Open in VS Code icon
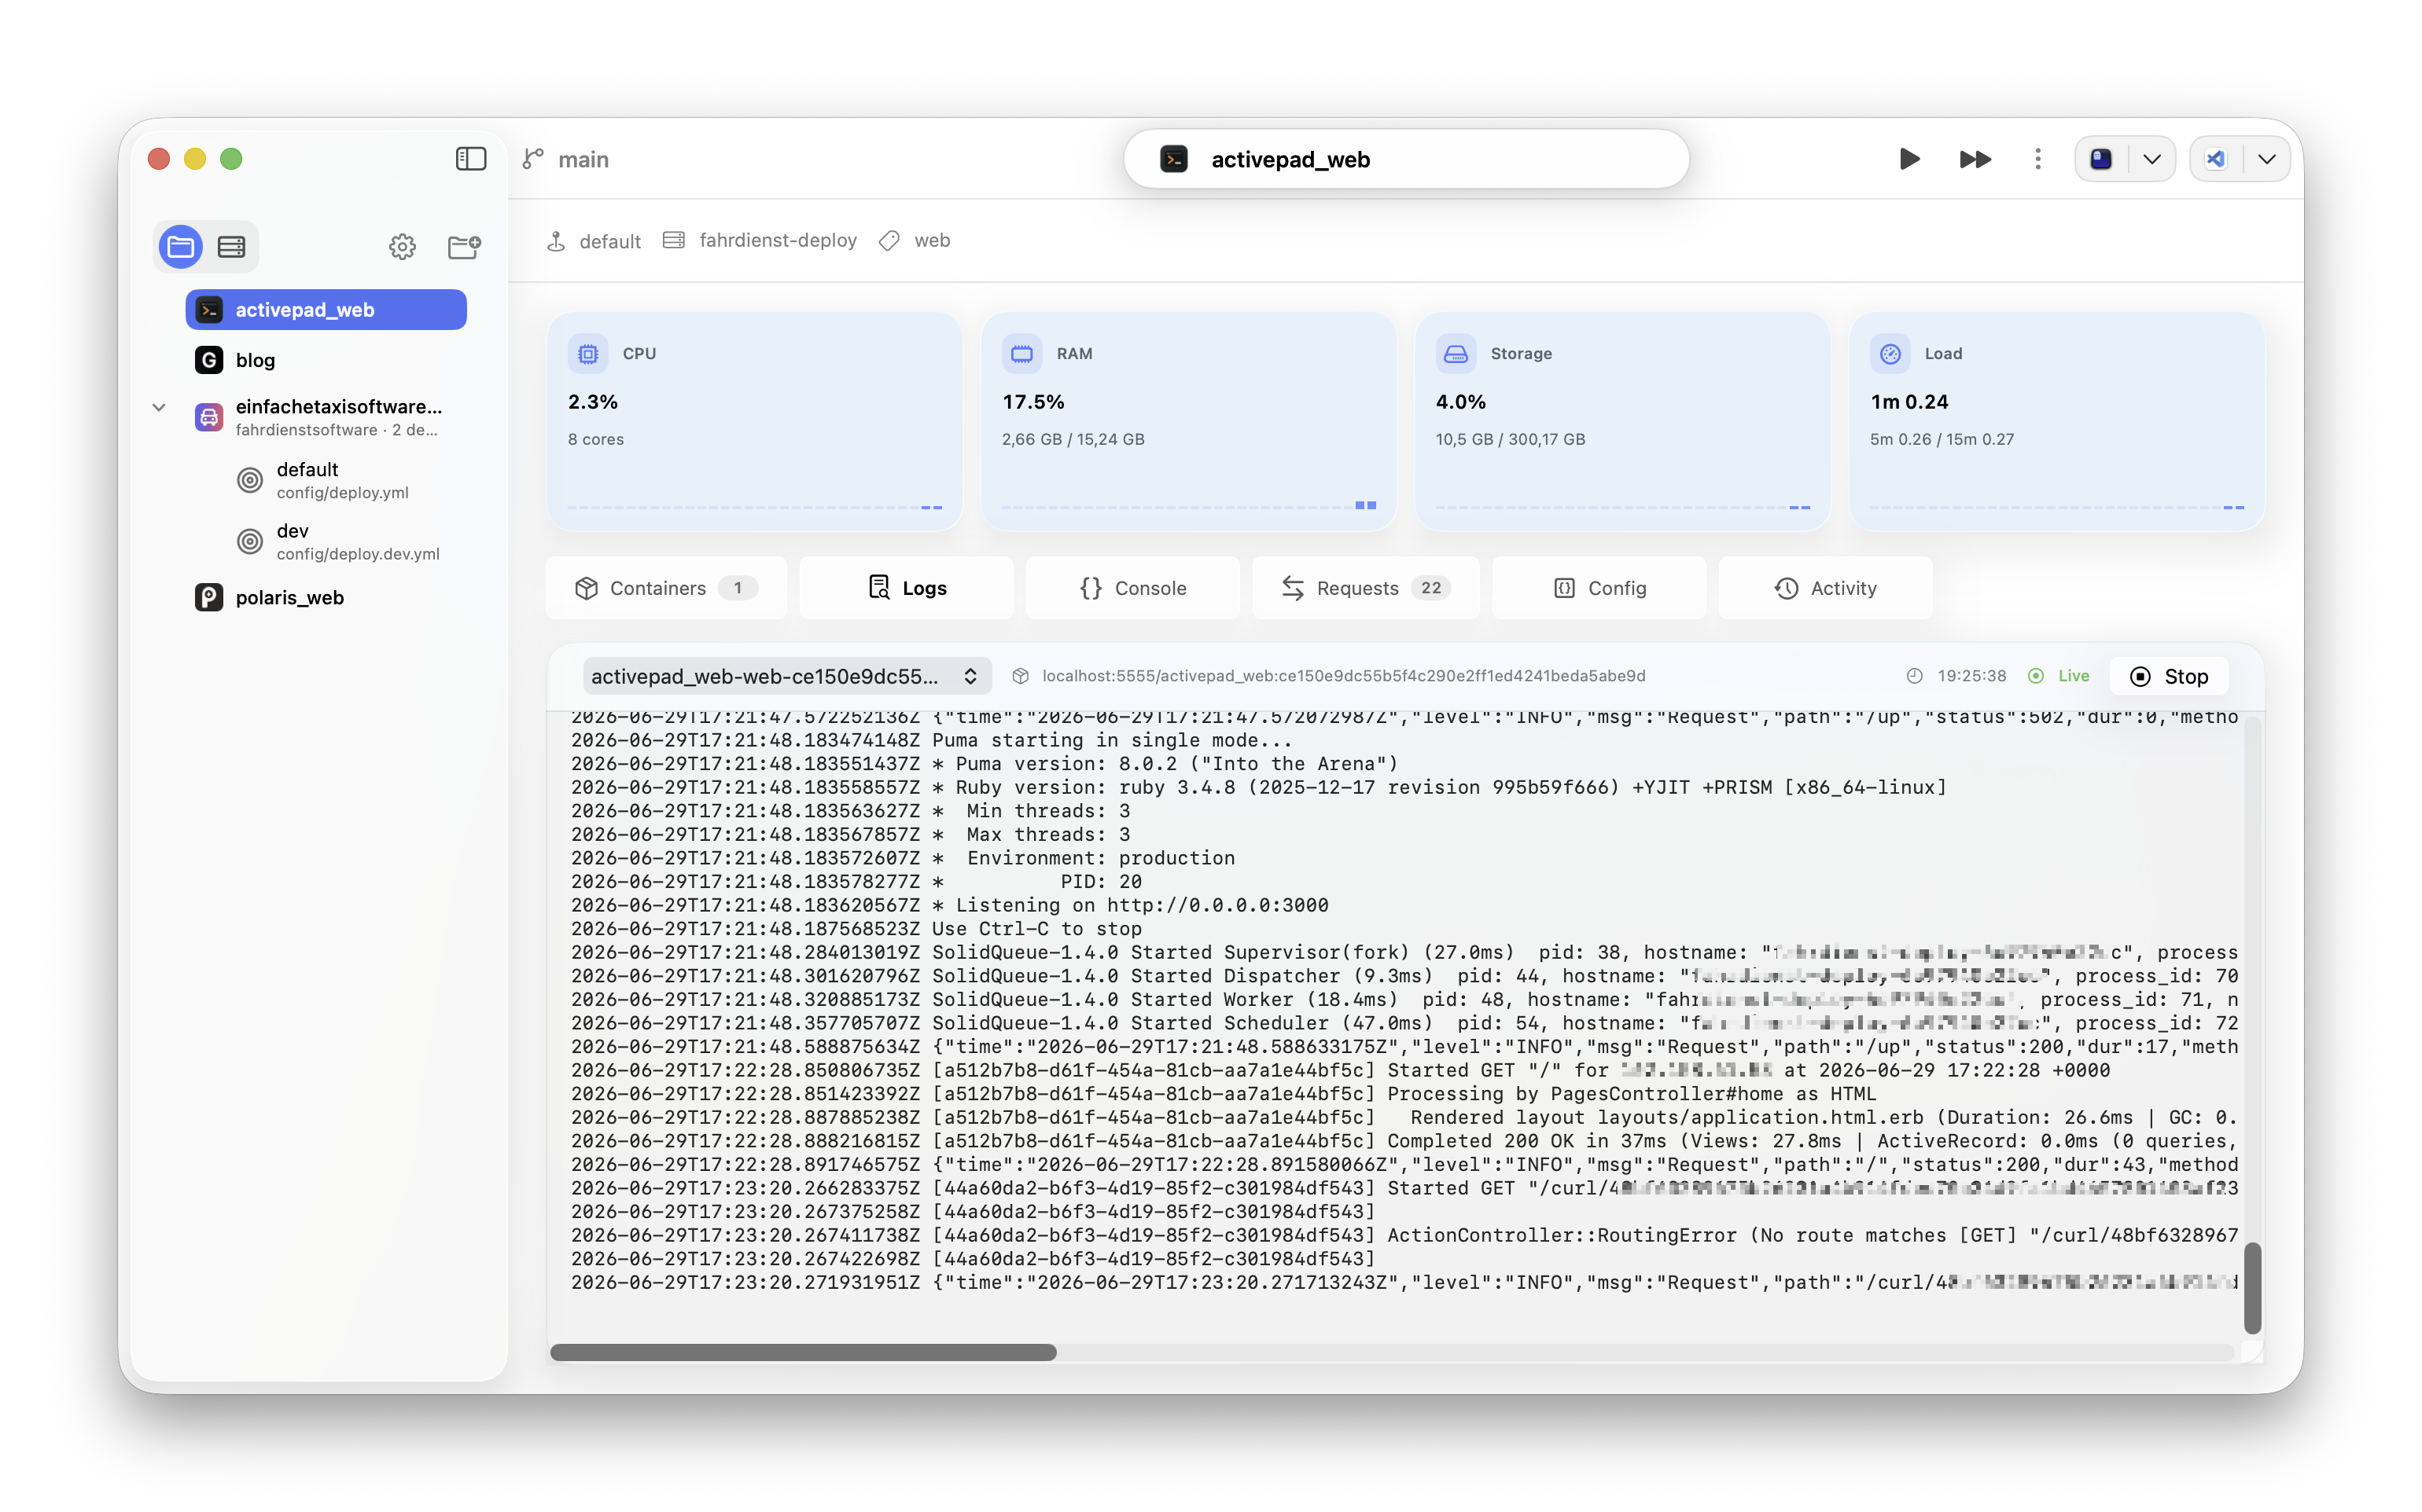 pyautogui.click(x=2216, y=159)
